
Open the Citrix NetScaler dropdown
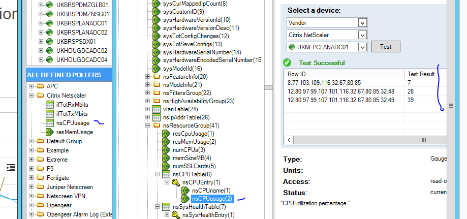pyautogui.click(x=362, y=35)
